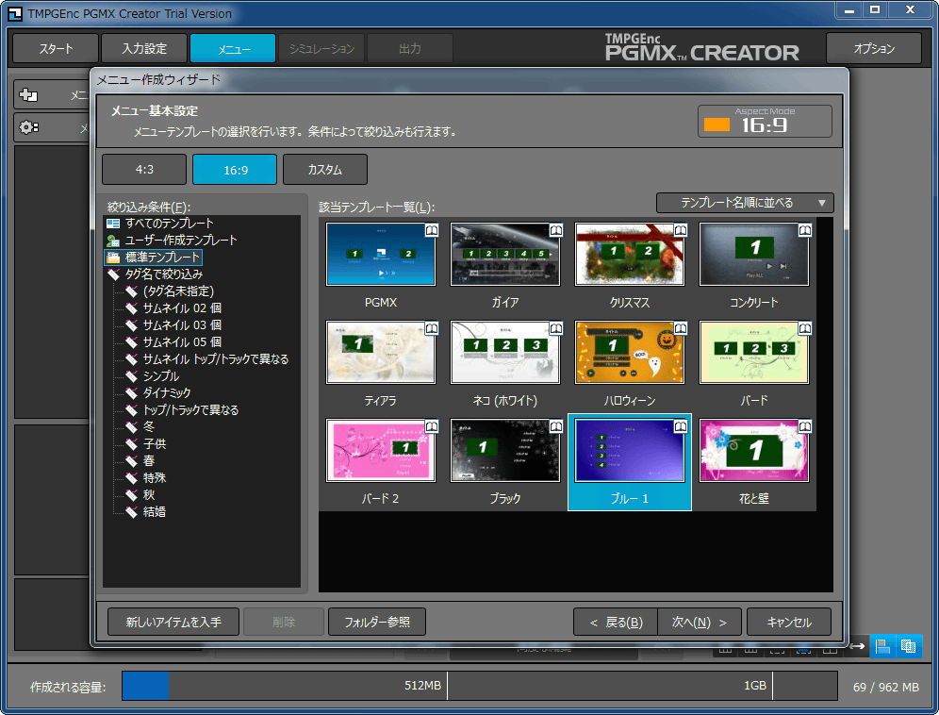Click the book icon on ガイア template
939x715 pixels.
click(x=556, y=231)
